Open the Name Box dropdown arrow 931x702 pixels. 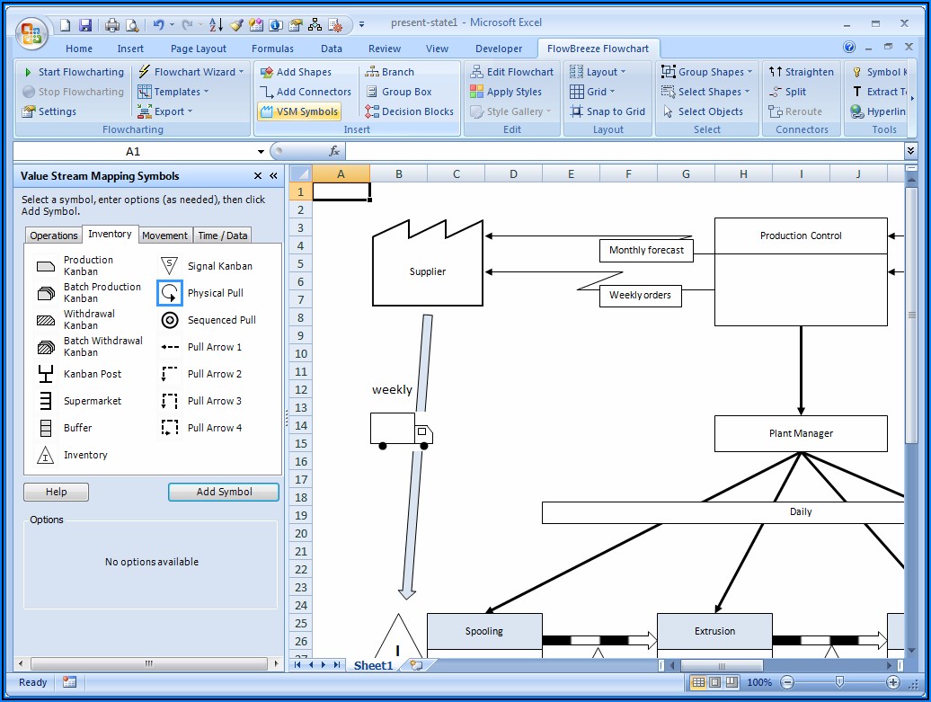[x=262, y=152]
